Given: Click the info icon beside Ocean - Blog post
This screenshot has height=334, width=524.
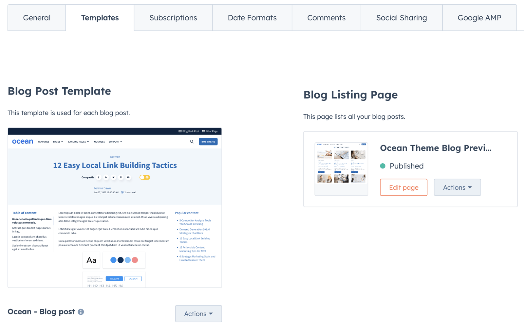Looking at the screenshot, I should 81,312.
